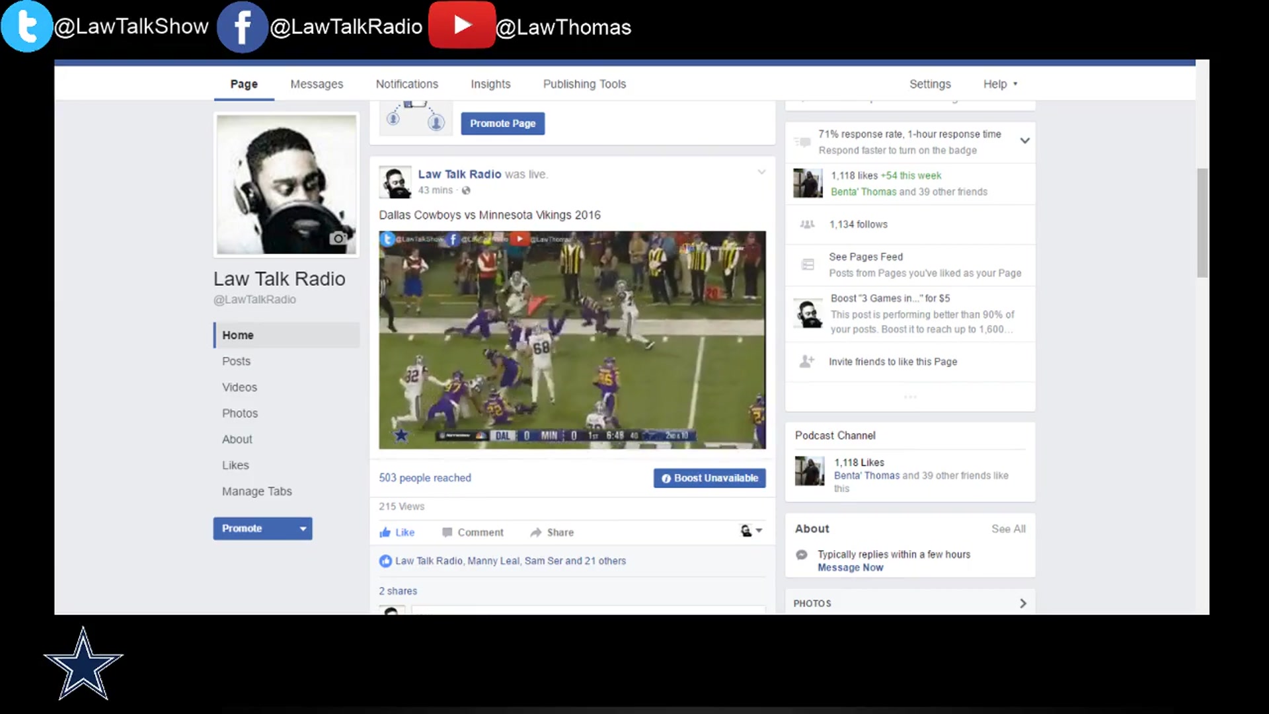Play the Dallas Cowboys vs Minnesota Vikings video

[x=572, y=340]
